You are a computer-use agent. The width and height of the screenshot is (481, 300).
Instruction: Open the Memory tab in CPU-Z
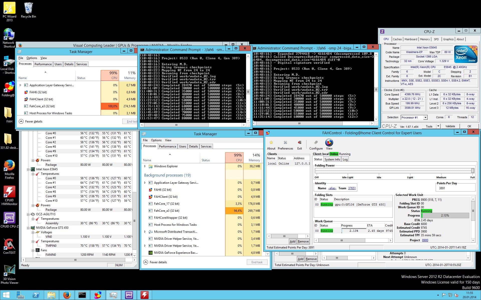click(425, 39)
